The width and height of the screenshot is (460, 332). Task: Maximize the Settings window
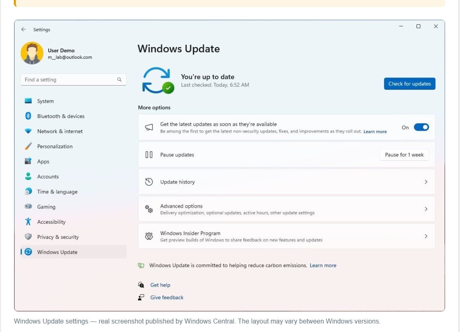coord(418,26)
